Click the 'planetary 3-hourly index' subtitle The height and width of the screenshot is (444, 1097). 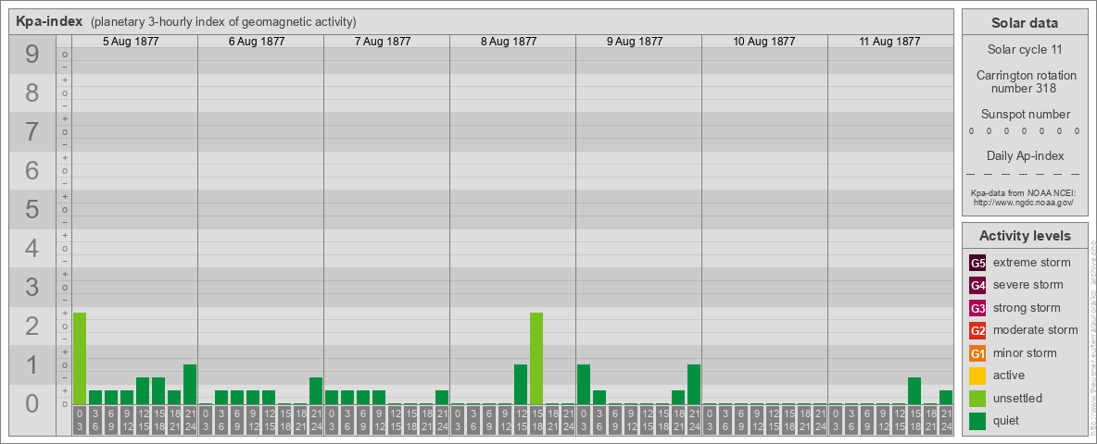tap(223, 22)
